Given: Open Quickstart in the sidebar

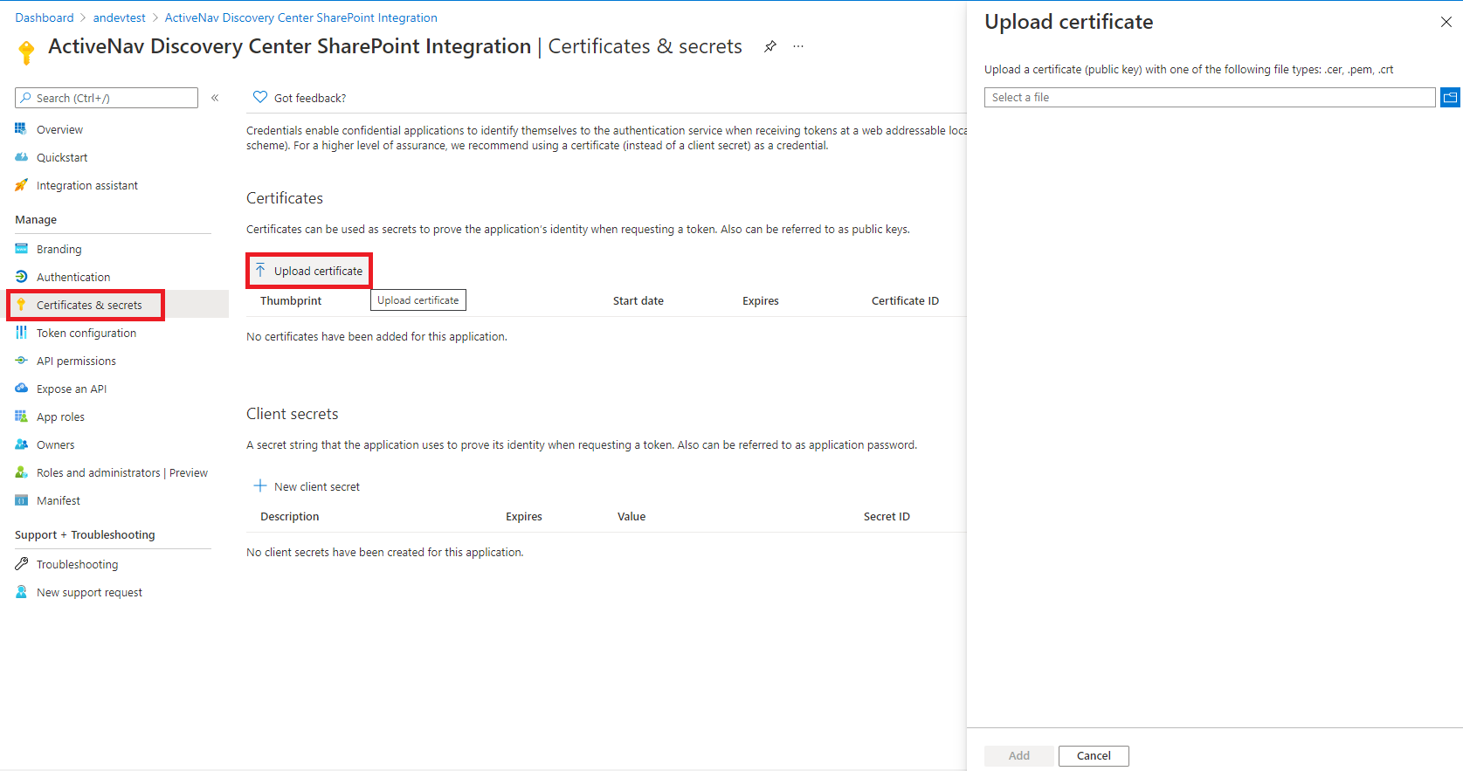Looking at the screenshot, I should [62, 157].
